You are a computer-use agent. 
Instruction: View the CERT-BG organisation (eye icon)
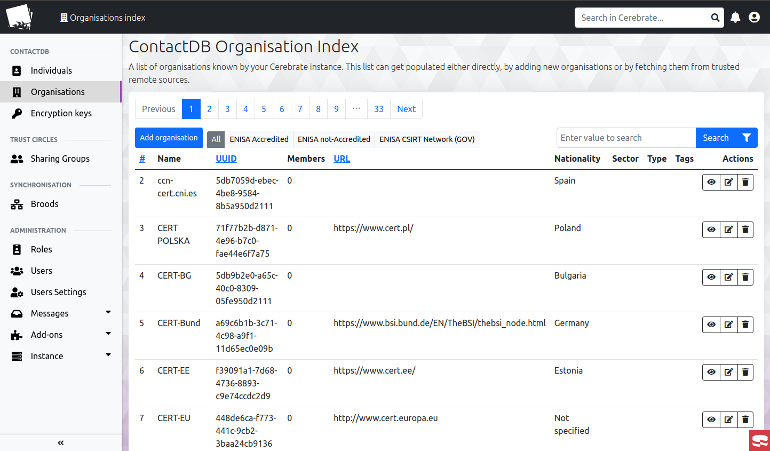(711, 277)
